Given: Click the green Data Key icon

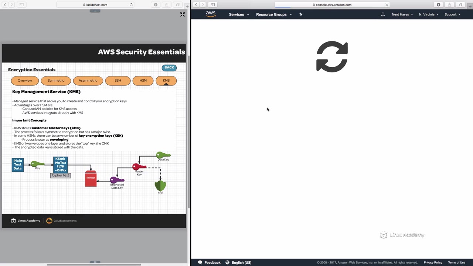Looking at the screenshot, I should click(163, 155).
